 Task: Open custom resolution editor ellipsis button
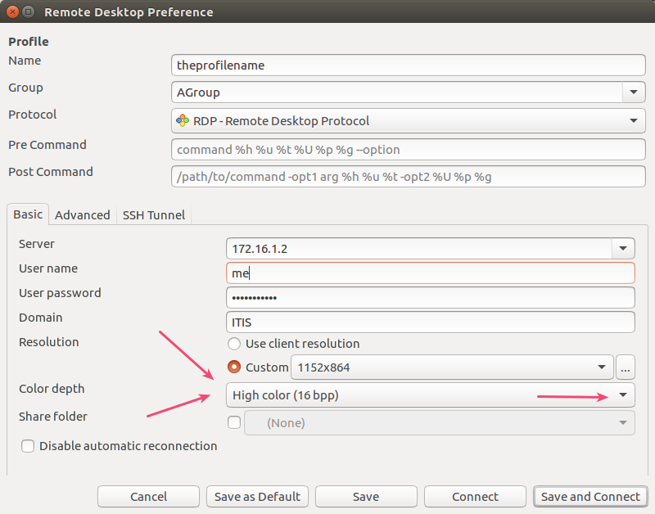pyautogui.click(x=626, y=367)
